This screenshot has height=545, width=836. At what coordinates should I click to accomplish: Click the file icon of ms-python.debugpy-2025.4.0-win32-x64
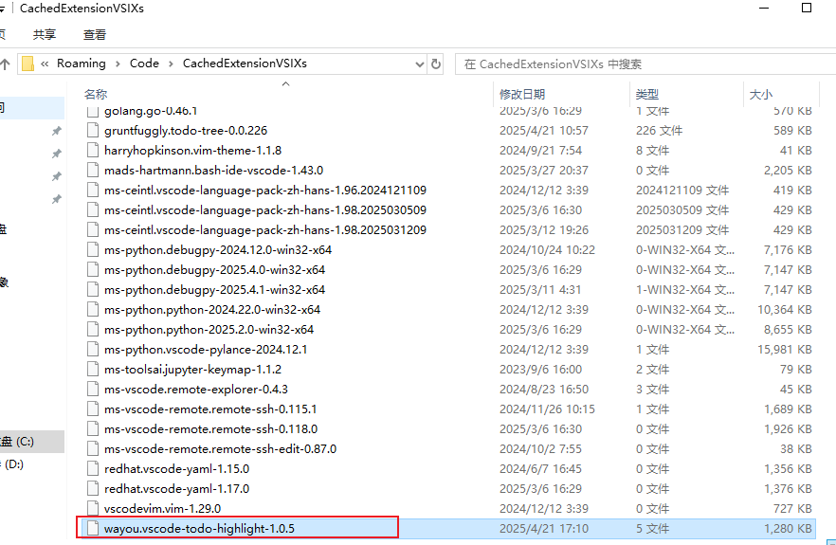93,270
